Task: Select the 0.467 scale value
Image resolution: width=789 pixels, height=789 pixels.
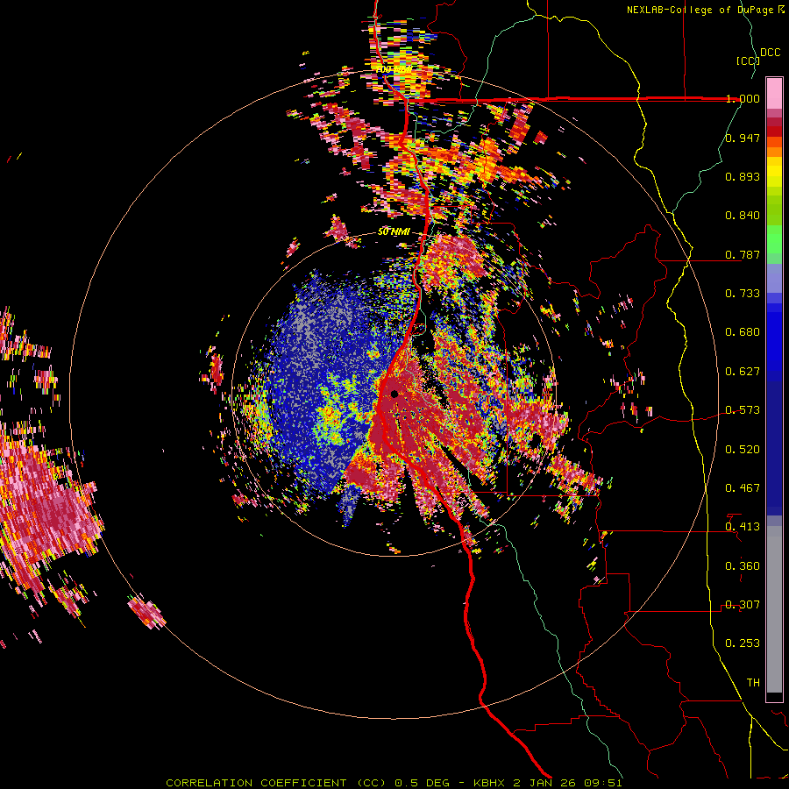Action: (743, 488)
